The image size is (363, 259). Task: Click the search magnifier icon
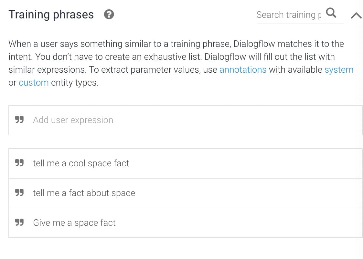point(331,13)
